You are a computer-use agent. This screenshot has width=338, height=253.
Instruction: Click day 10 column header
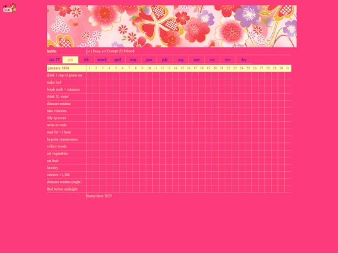149,68
